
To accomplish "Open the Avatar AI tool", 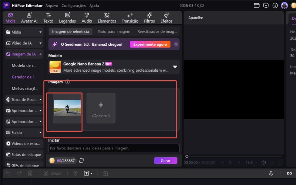I will coord(29,18).
